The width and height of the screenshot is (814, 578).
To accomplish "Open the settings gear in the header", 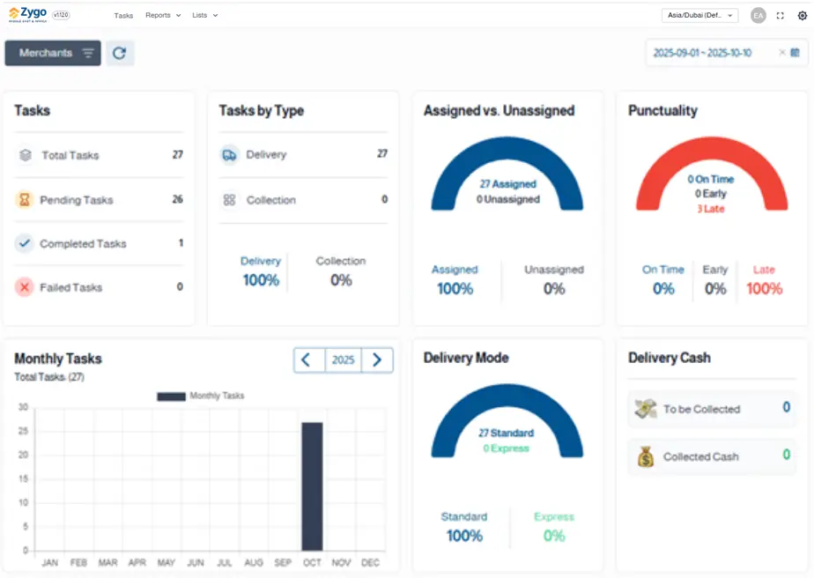I will [x=802, y=16].
